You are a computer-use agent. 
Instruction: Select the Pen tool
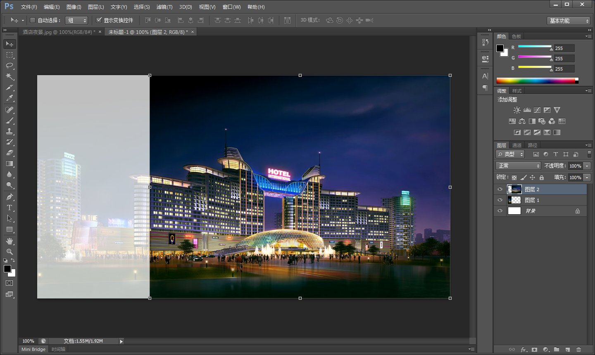click(10, 197)
